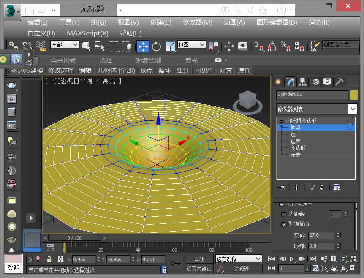Open the Hierarchy panel tab
This screenshot has width=364, height=278.
coord(302,82)
